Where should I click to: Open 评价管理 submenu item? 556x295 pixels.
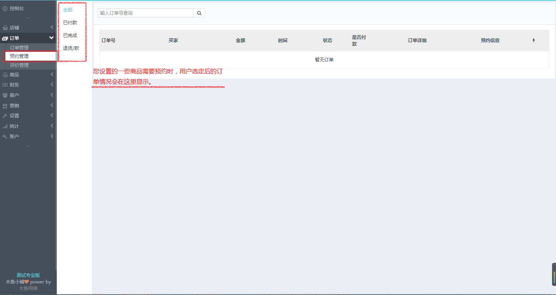point(19,65)
